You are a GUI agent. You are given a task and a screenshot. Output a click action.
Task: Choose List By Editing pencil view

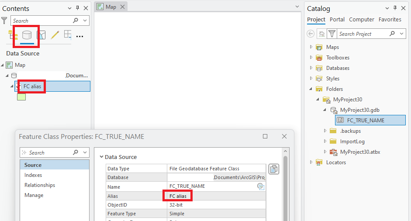pos(55,35)
